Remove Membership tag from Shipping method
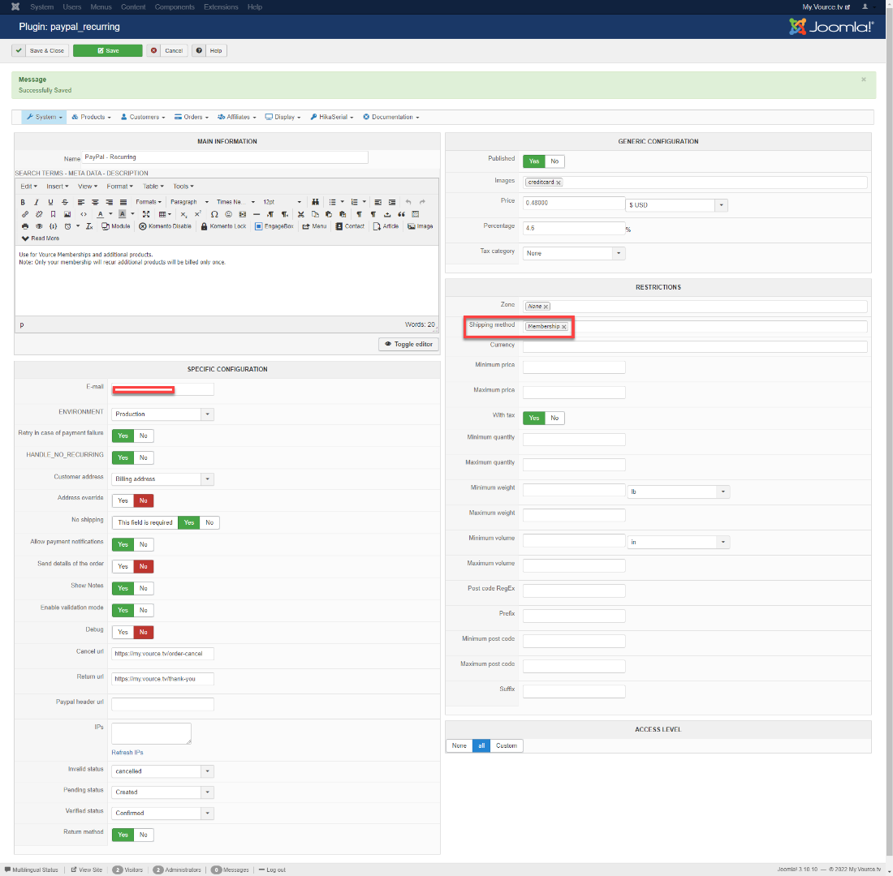This screenshot has width=893, height=876. (x=564, y=328)
